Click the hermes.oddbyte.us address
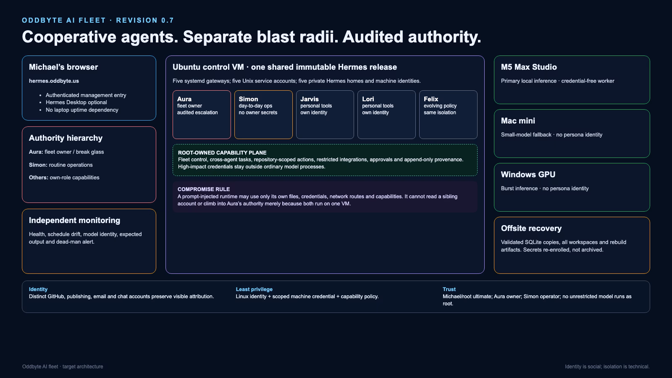 pos(54,81)
